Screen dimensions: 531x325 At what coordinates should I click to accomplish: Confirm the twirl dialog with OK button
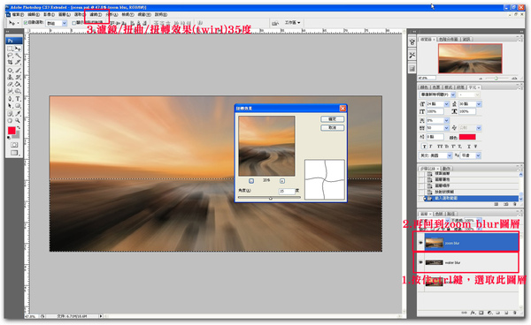pyautogui.click(x=332, y=119)
